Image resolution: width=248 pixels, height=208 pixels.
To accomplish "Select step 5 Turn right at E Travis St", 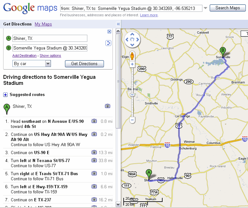I will (x=58, y=176).
